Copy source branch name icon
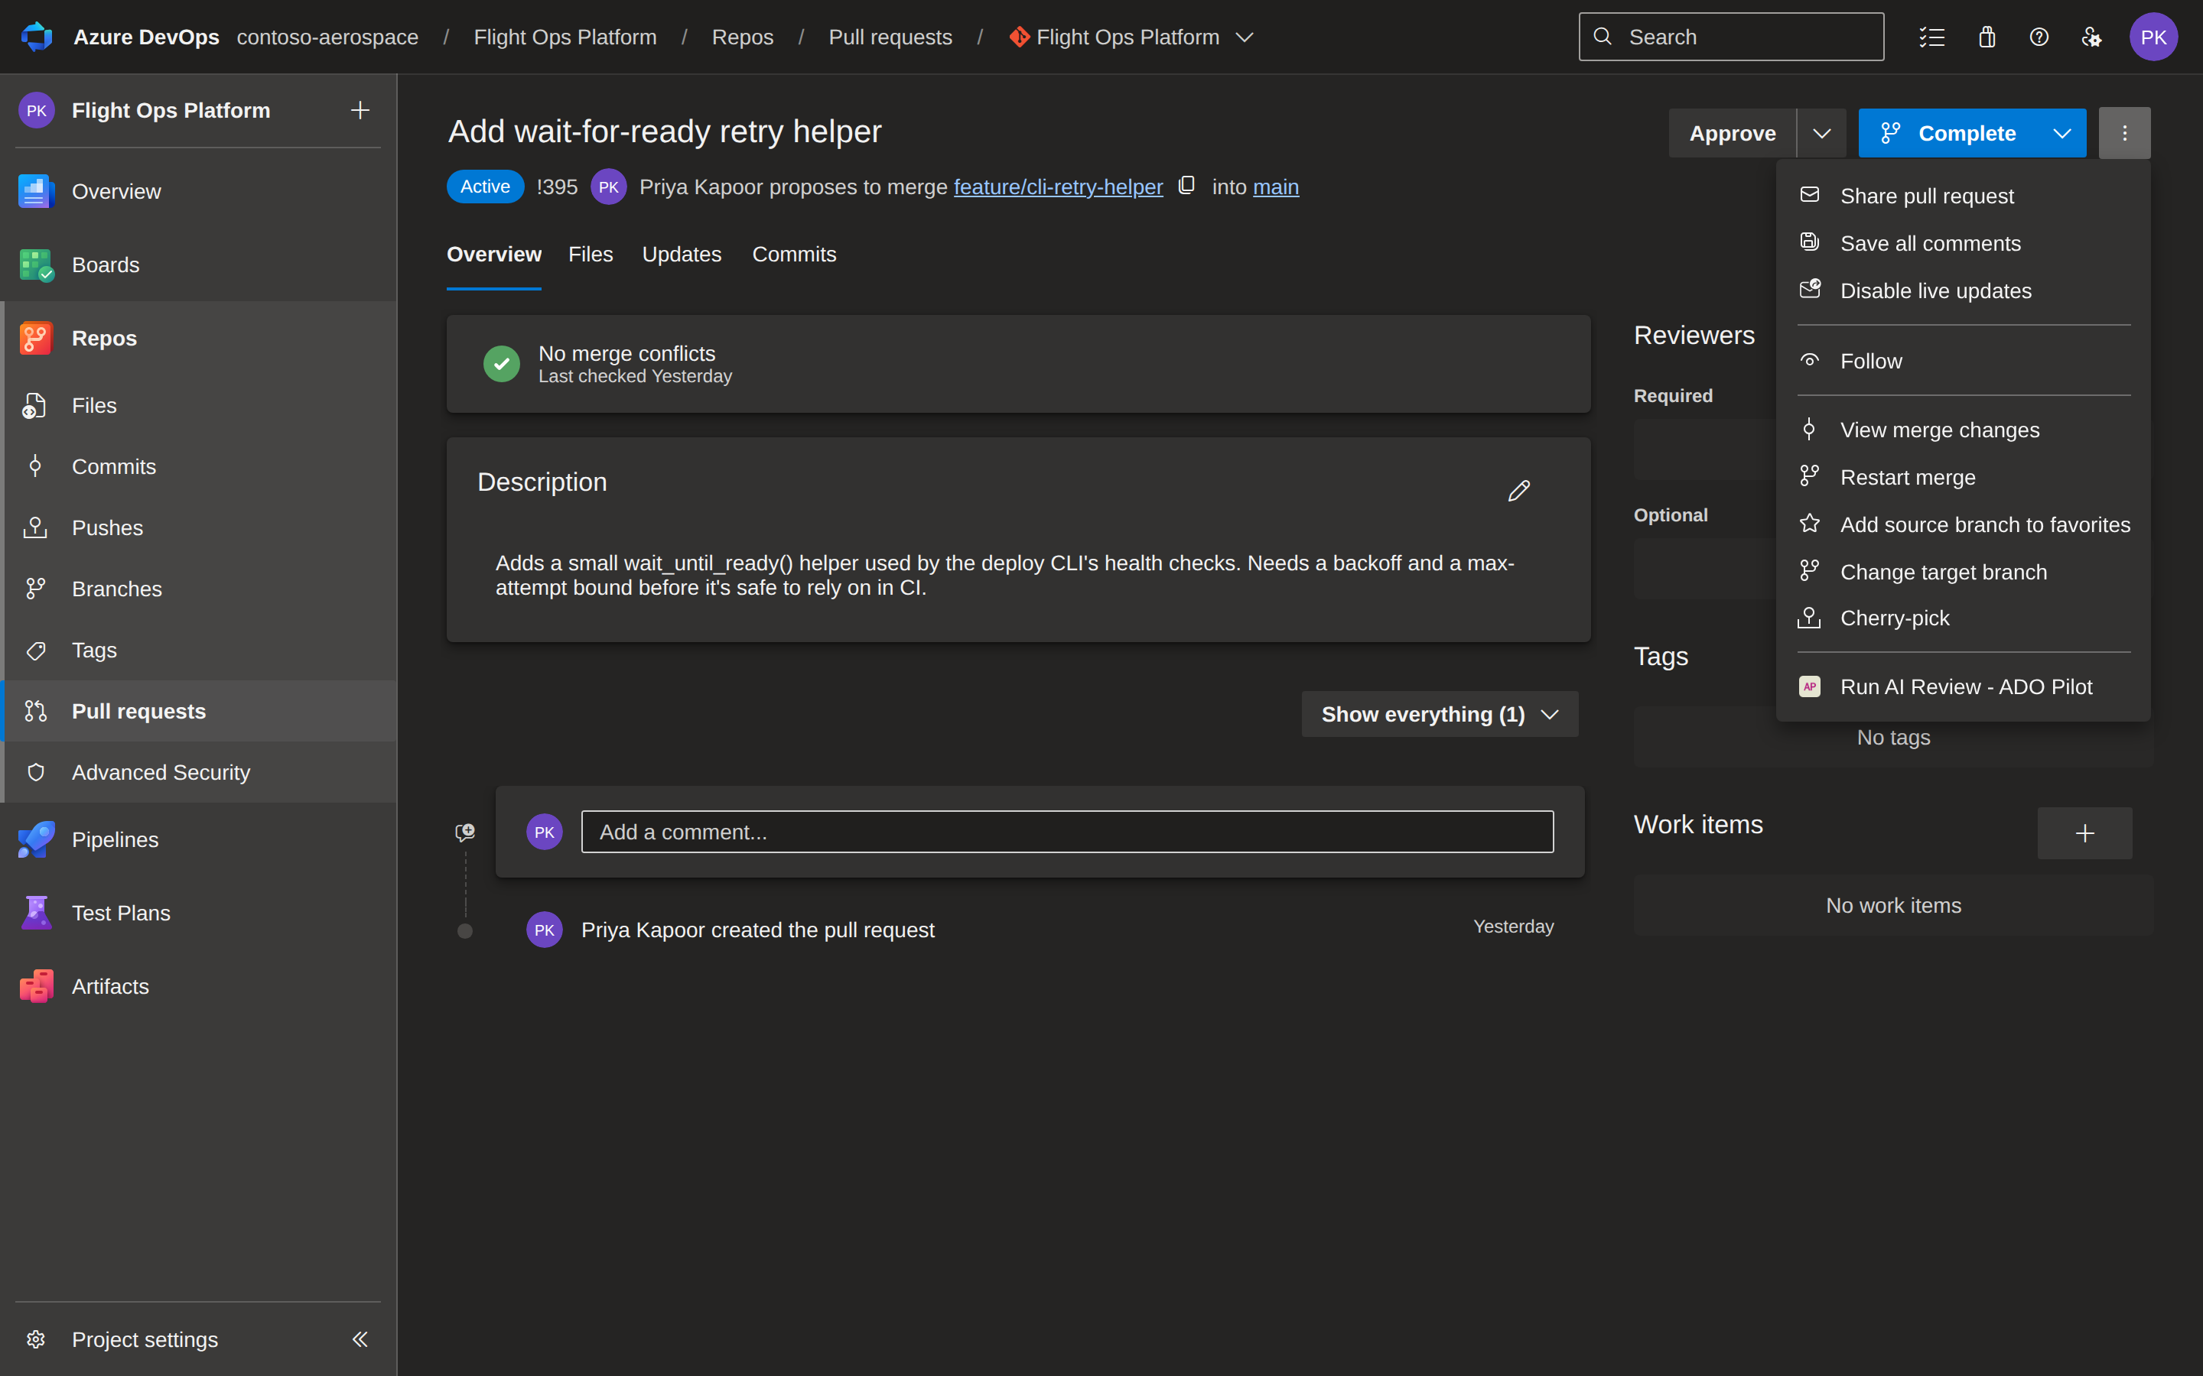Viewport: 2203px width, 1376px height. point(1186,186)
